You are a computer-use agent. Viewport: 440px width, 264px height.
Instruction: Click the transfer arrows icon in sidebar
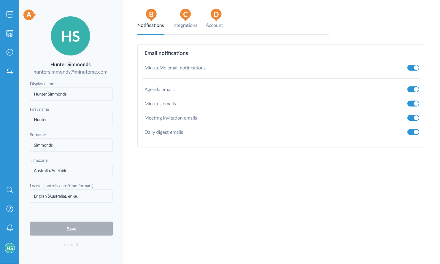(x=10, y=71)
